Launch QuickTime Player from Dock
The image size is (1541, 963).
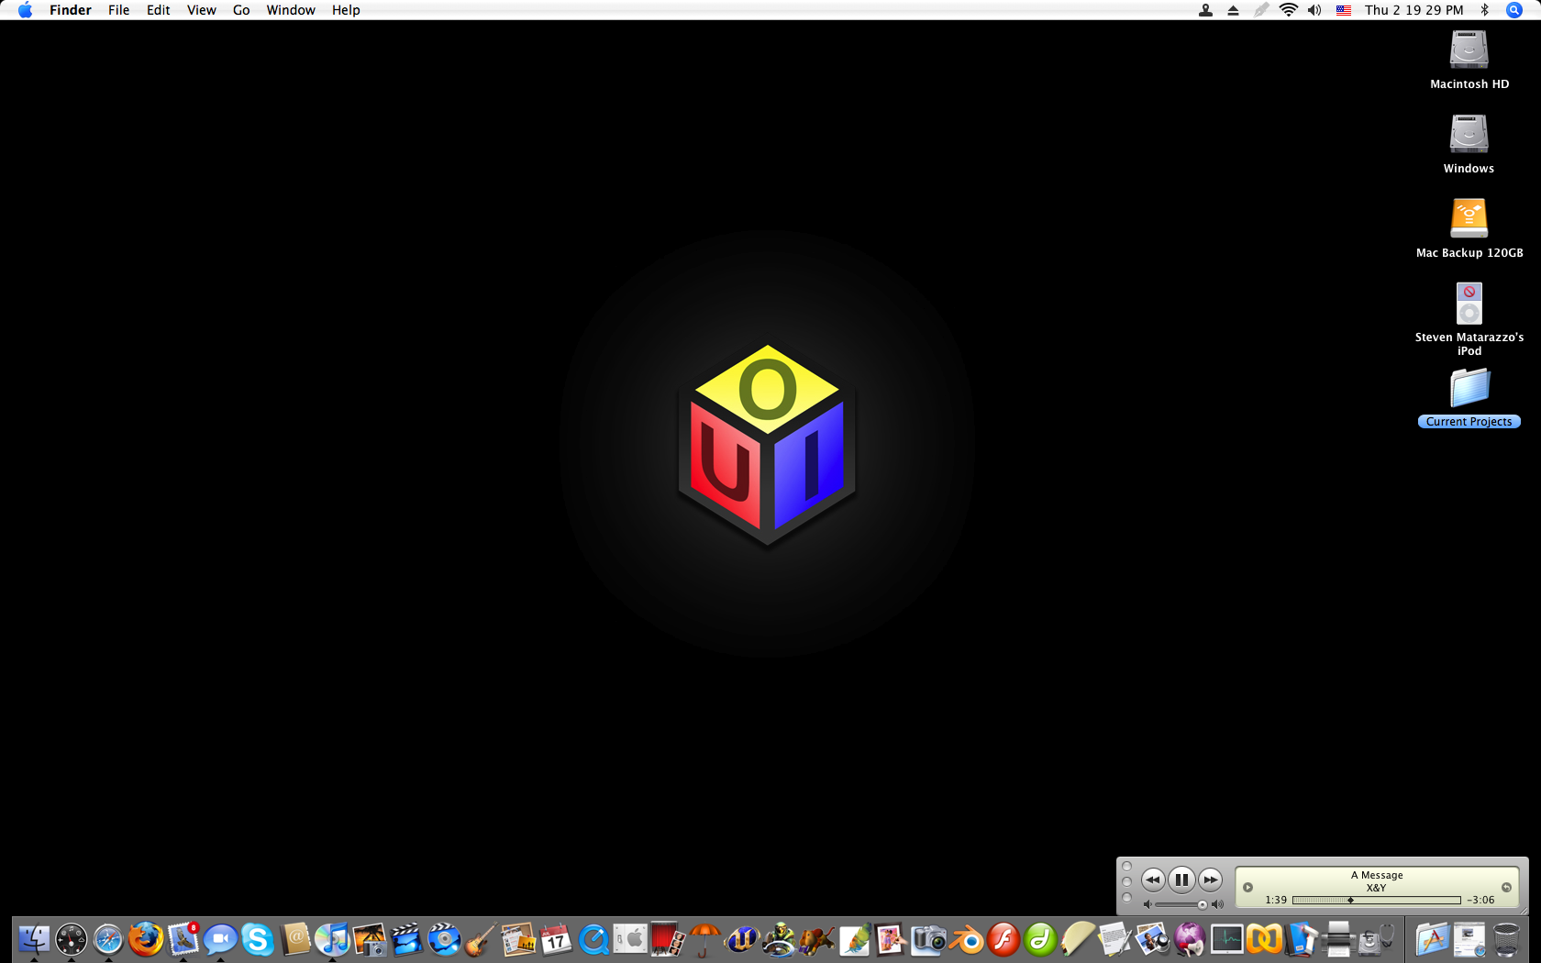593,939
